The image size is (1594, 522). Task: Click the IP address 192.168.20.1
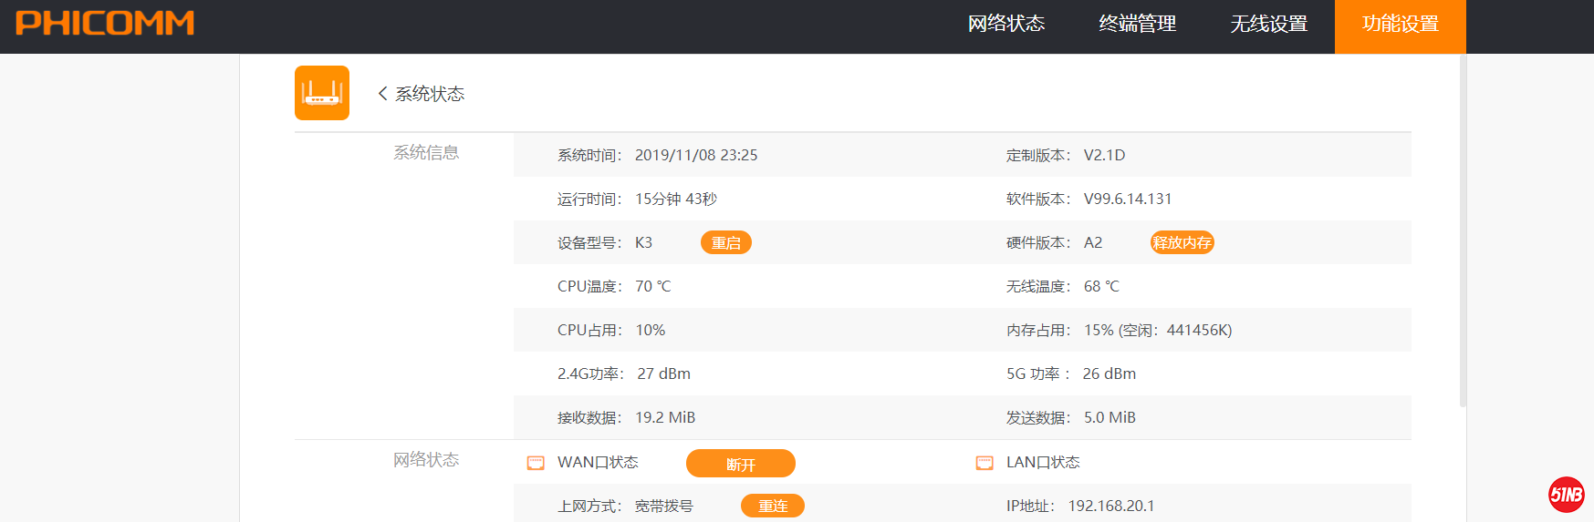point(1110,506)
